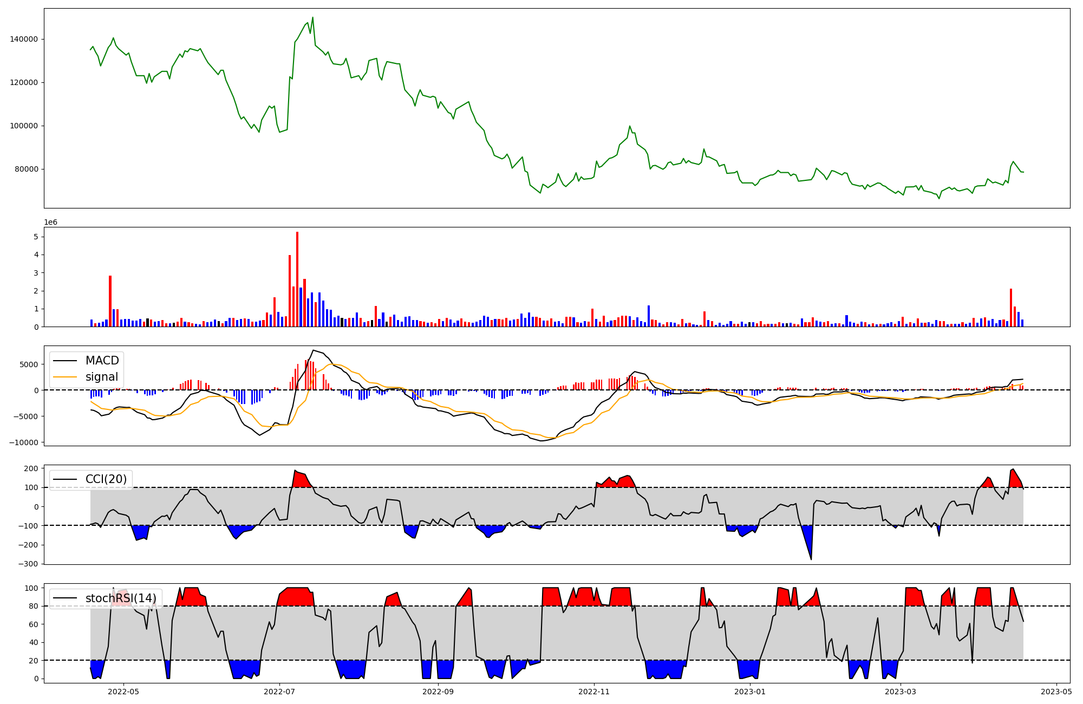This screenshot has width=1083, height=704.
Task: Click the 1e6 volume scale label
Action: [50, 223]
